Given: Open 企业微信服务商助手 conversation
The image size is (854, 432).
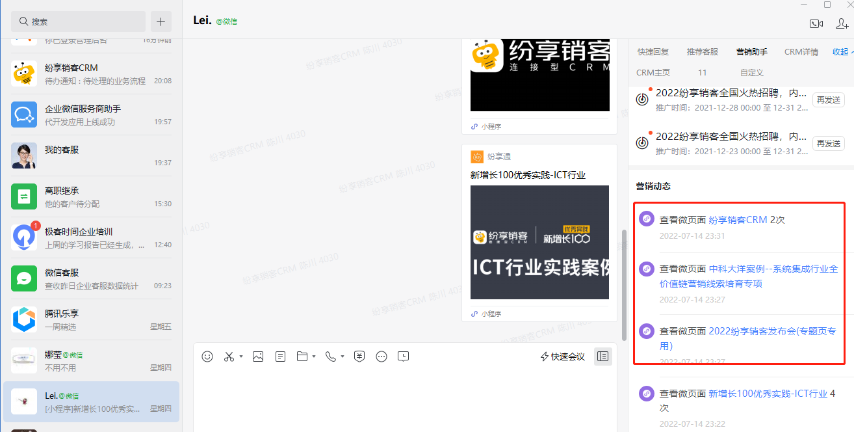Looking at the screenshot, I should click(92, 115).
